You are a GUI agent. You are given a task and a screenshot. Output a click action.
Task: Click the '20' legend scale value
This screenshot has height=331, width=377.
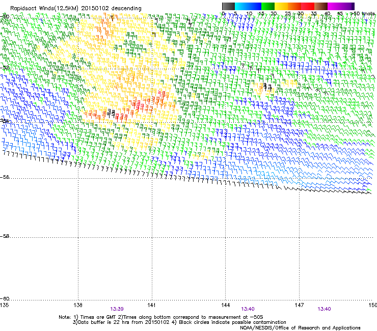[274, 14]
